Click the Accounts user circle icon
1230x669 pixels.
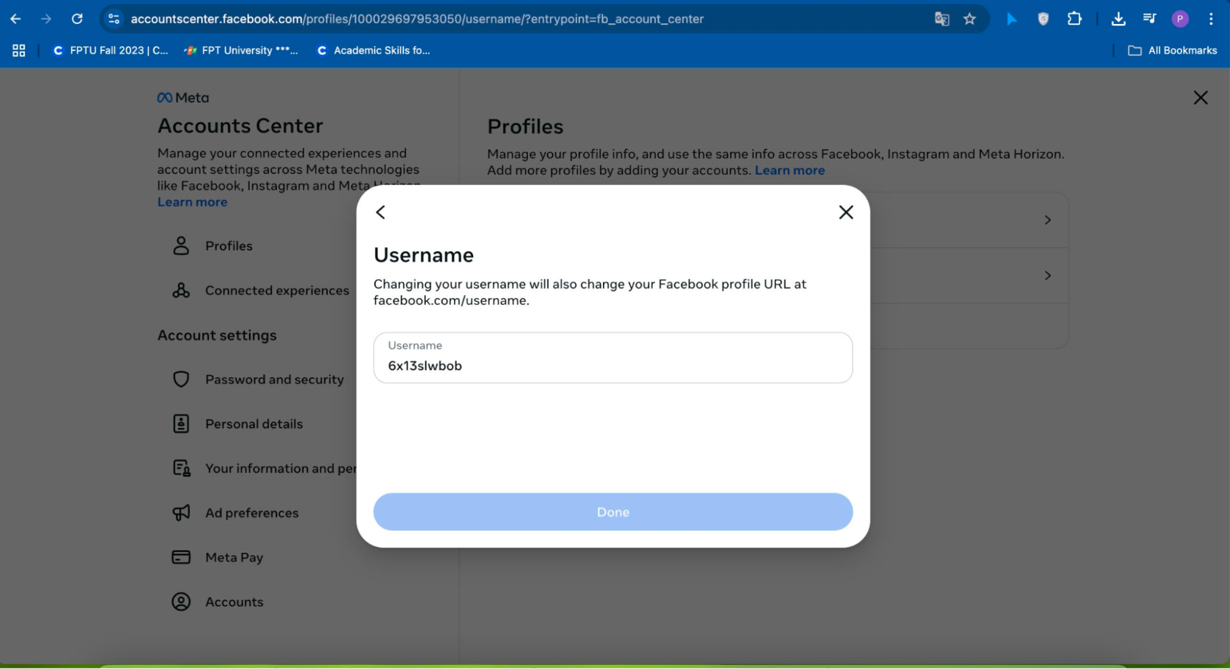[x=181, y=601]
